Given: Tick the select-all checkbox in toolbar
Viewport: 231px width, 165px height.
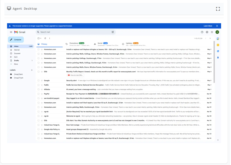Looking at the screenshot, I should (x=38, y=38).
